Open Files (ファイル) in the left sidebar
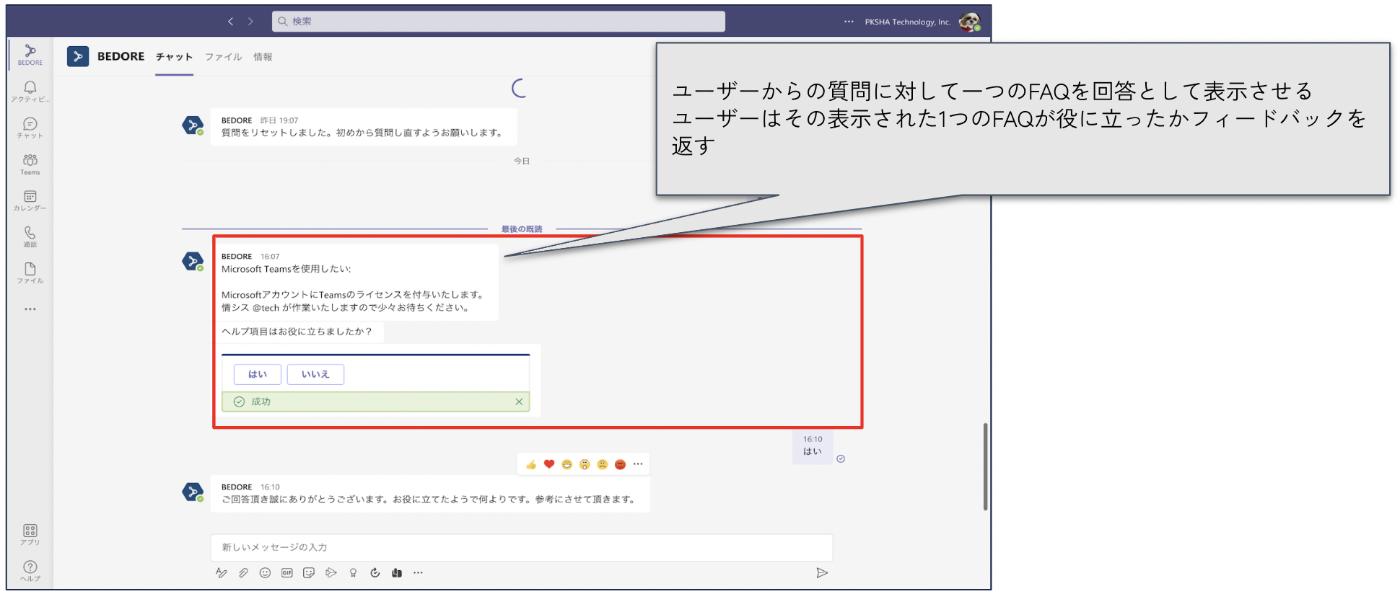This screenshot has width=1400, height=594. pos(30,272)
